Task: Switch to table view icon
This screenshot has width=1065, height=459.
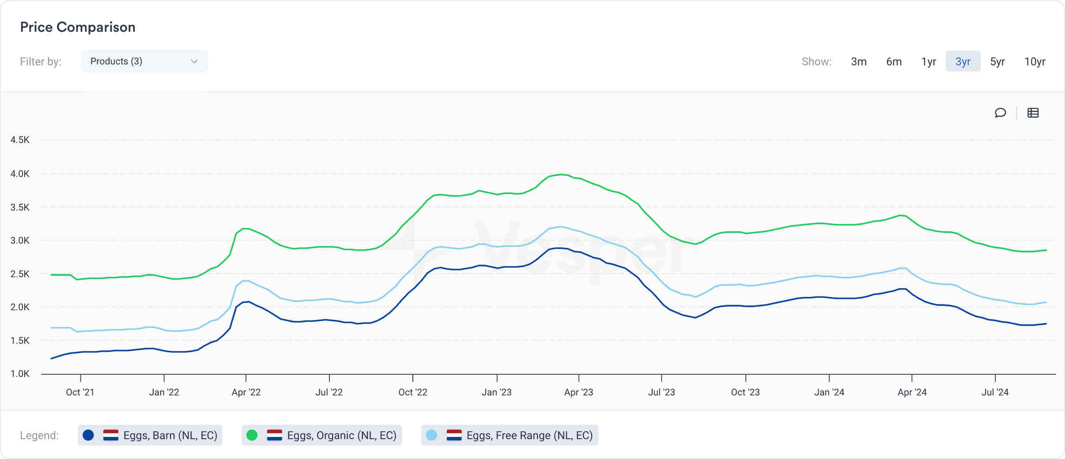Action: point(1033,113)
